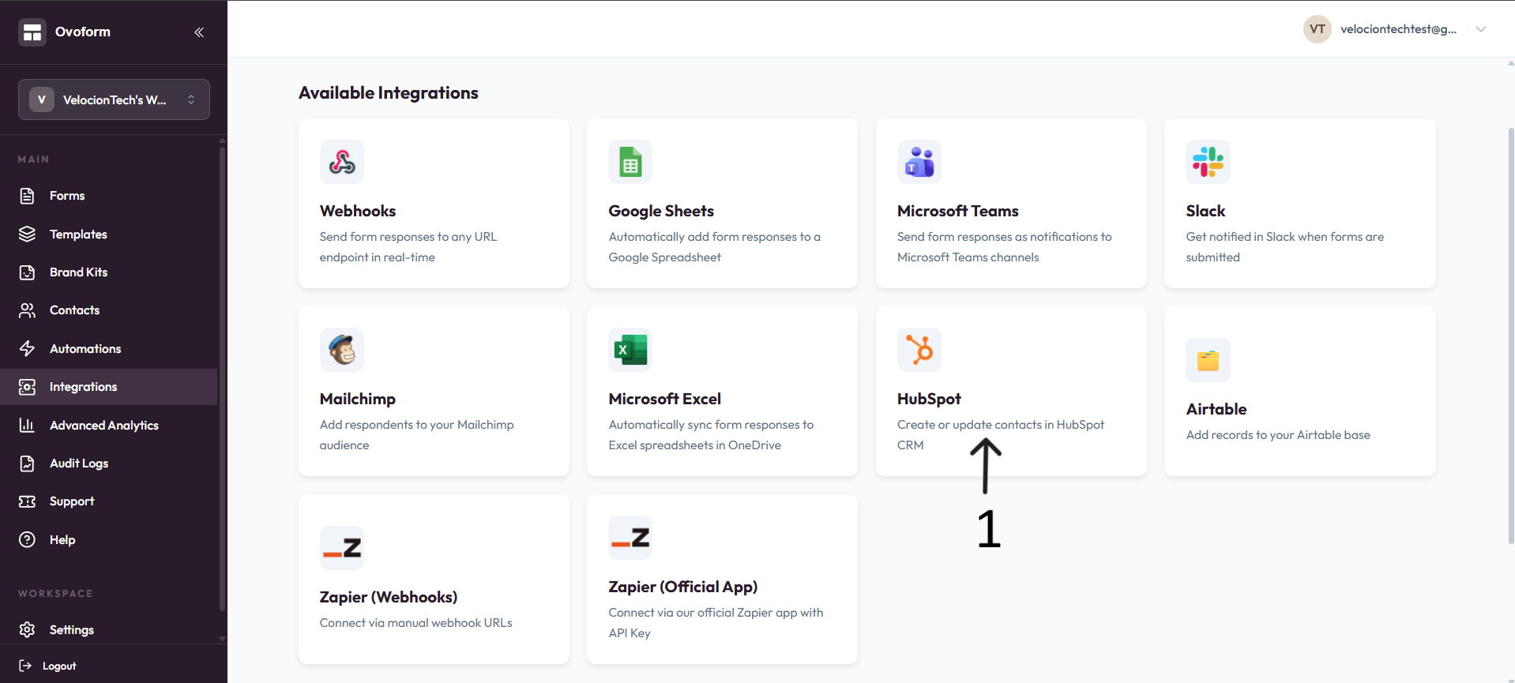Click the Audit Logs icon
This screenshot has height=683, width=1515.
[x=27, y=463]
